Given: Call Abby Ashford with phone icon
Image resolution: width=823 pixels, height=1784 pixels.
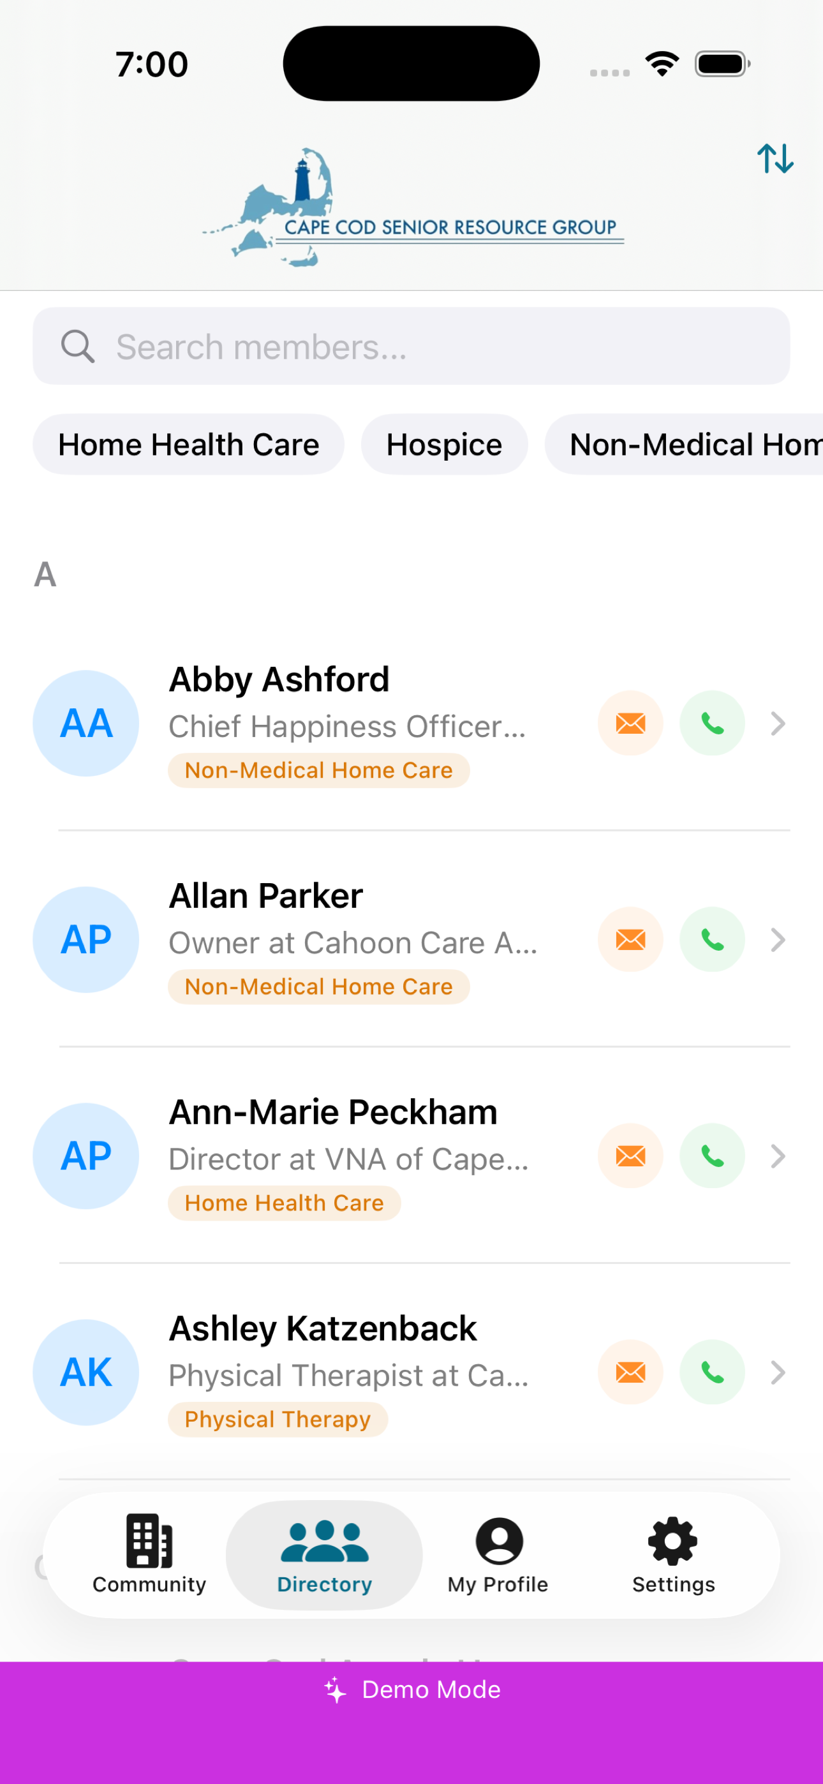Looking at the screenshot, I should point(712,722).
